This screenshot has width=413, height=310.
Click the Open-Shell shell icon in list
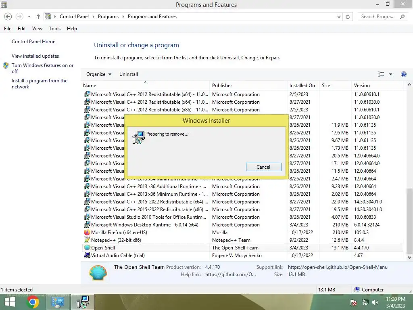(x=87, y=247)
